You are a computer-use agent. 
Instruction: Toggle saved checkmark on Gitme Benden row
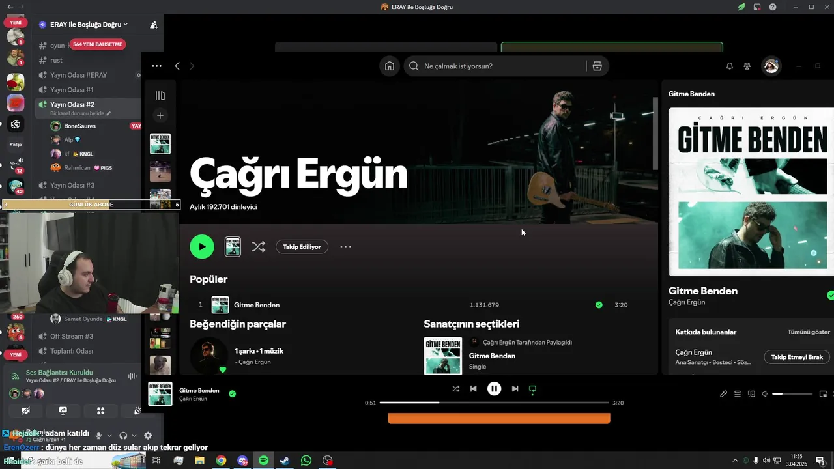click(x=599, y=305)
